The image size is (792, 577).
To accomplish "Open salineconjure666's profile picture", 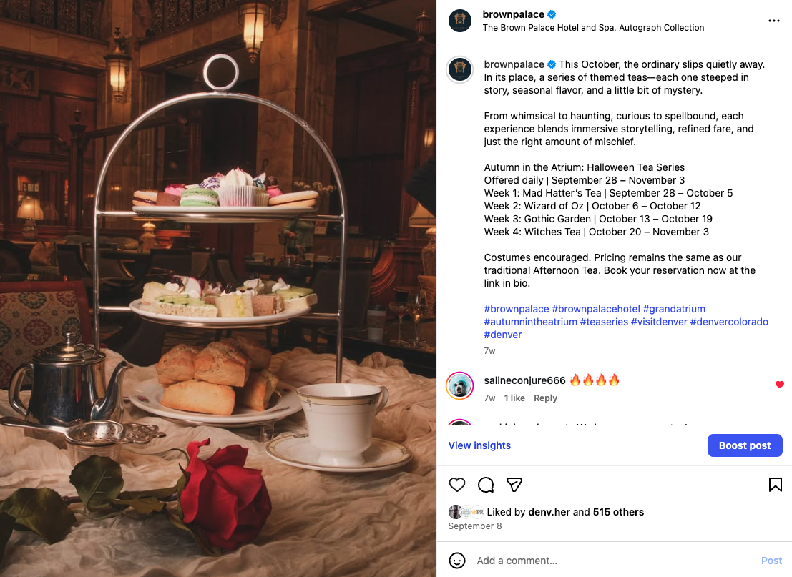I will coord(459,385).
